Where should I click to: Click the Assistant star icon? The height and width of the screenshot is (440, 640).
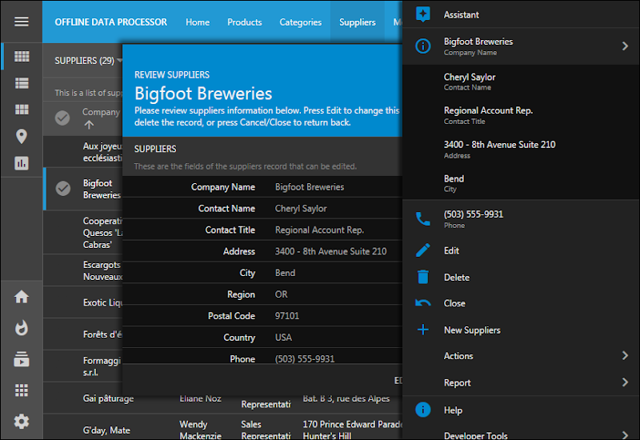coord(423,14)
